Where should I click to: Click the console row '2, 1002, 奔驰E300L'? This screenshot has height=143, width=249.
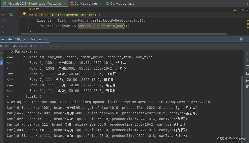(66, 68)
